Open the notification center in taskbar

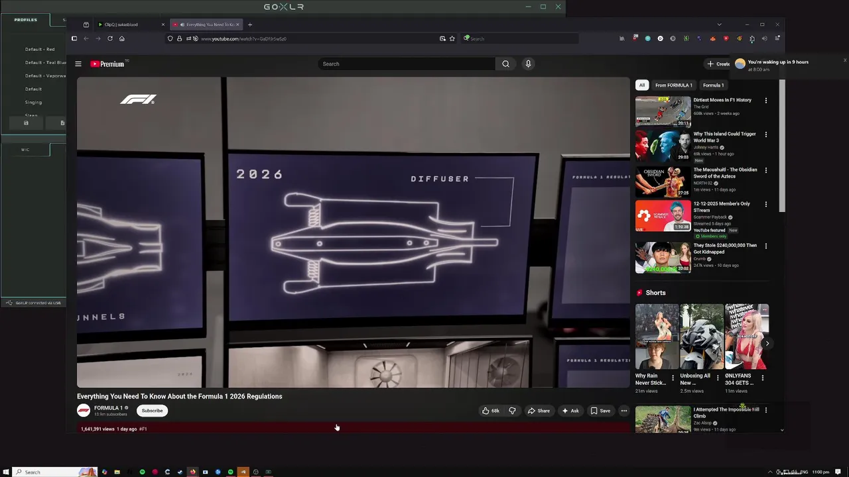838,472
